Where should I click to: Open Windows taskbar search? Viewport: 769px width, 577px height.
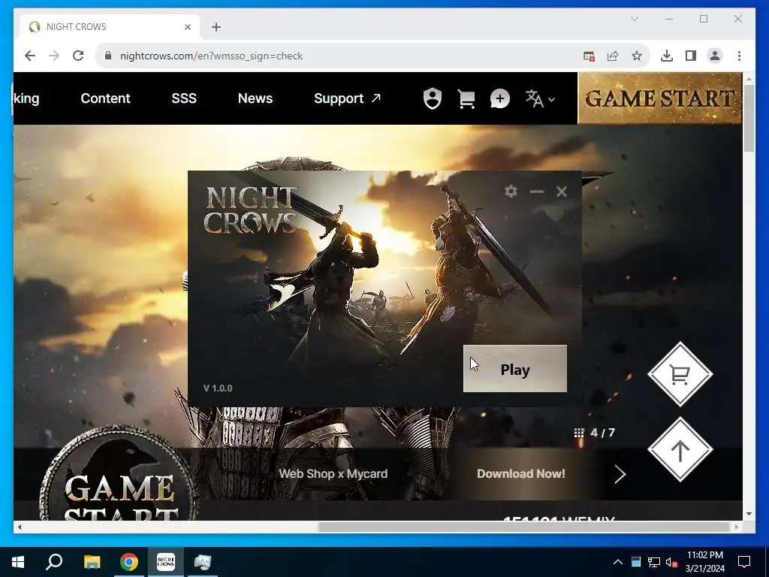point(54,562)
